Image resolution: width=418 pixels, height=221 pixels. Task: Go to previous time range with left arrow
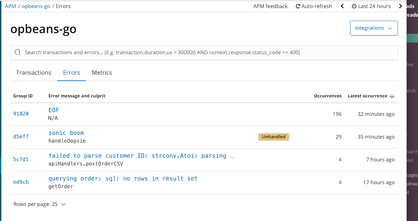click(x=342, y=6)
